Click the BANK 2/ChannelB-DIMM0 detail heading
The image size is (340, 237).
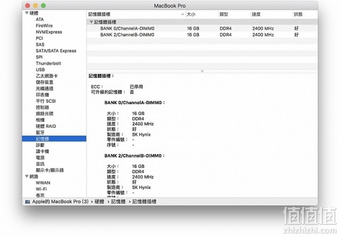pos(135,156)
